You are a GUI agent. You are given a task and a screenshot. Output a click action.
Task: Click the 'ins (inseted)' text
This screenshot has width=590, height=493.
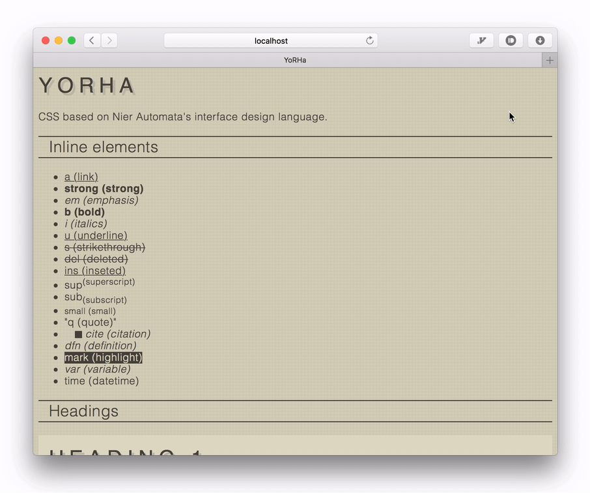tap(95, 271)
